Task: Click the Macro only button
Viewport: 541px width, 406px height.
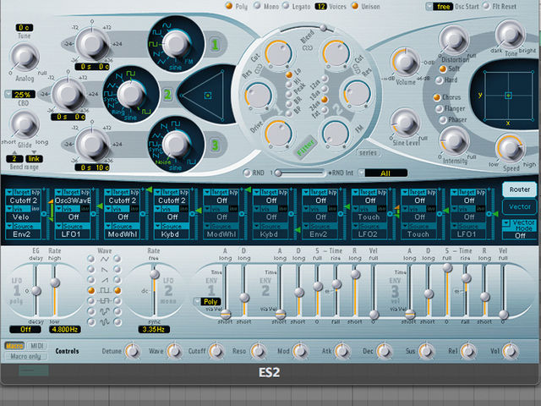Action: [25, 356]
